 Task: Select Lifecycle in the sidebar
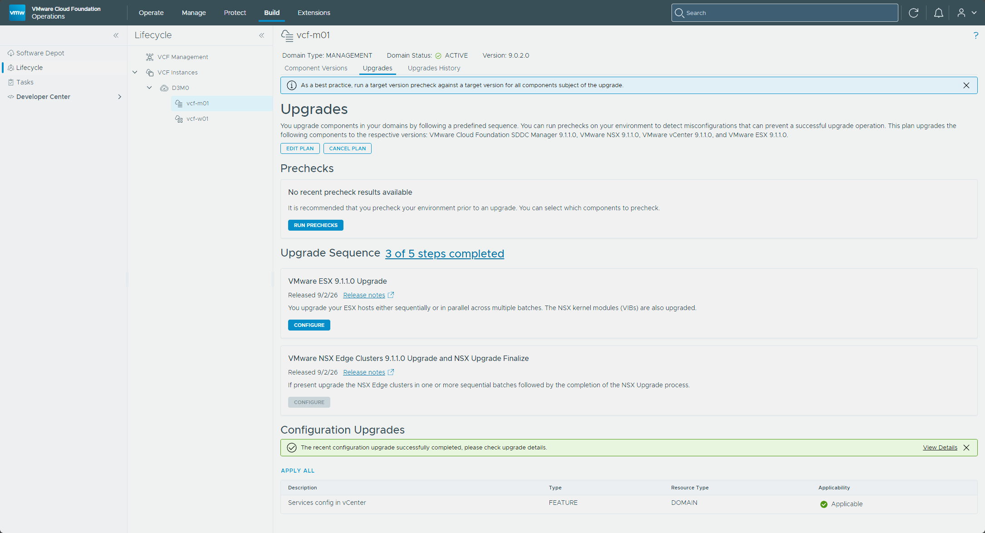[29, 68]
